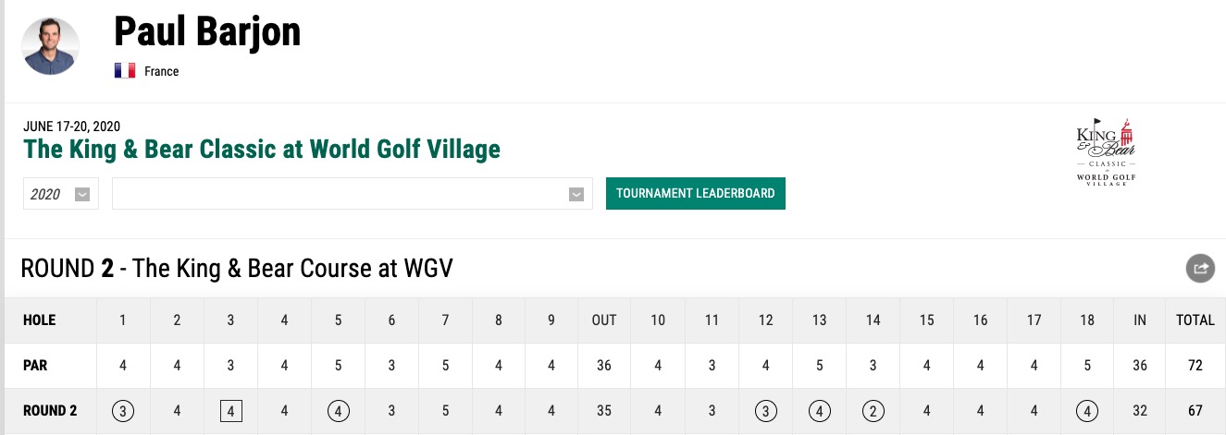
Task: Click the France flag icon
Action: tap(125, 71)
